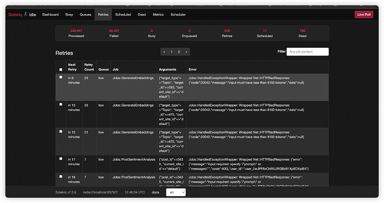Click the Dead count 790
Viewport: 384px width, 203px height.
pos(302,31)
